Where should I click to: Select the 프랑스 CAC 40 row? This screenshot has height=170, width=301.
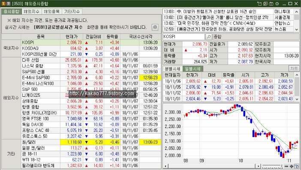[91, 130]
